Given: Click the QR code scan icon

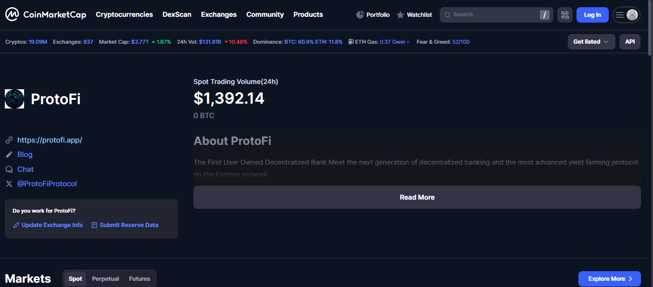Looking at the screenshot, I should (x=565, y=15).
